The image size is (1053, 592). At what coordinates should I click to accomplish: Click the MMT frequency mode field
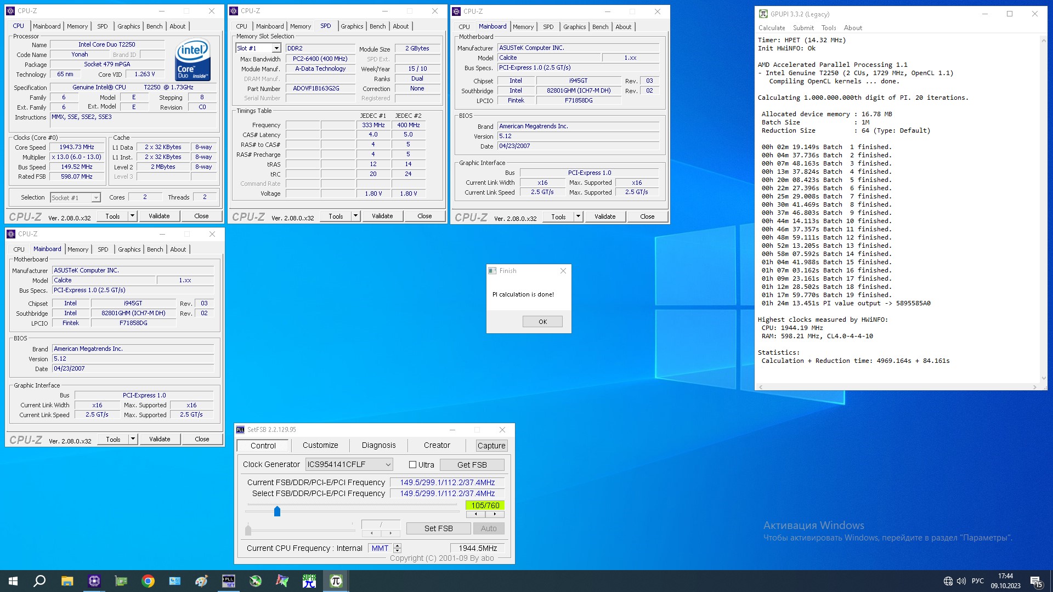point(380,548)
